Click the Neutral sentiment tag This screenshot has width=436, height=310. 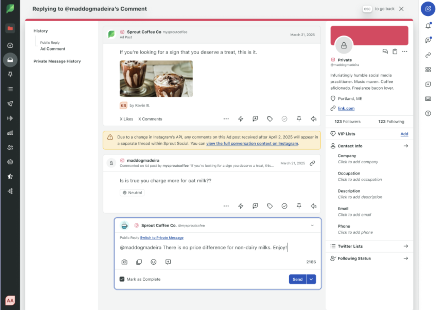pyautogui.click(x=132, y=193)
